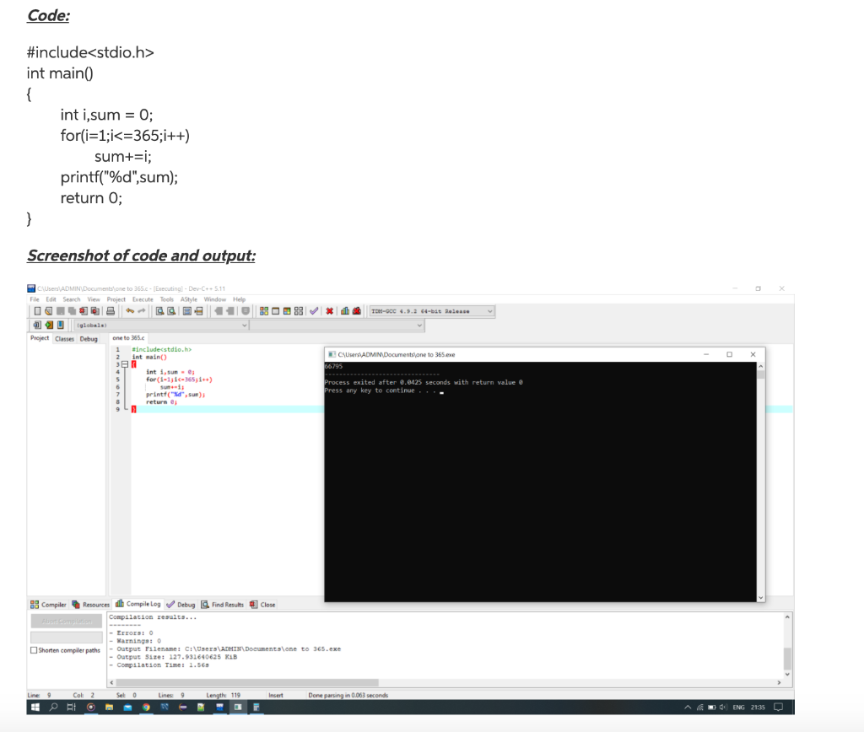Open the Execute menu
The width and height of the screenshot is (864, 732).
click(x=143, y=299)
